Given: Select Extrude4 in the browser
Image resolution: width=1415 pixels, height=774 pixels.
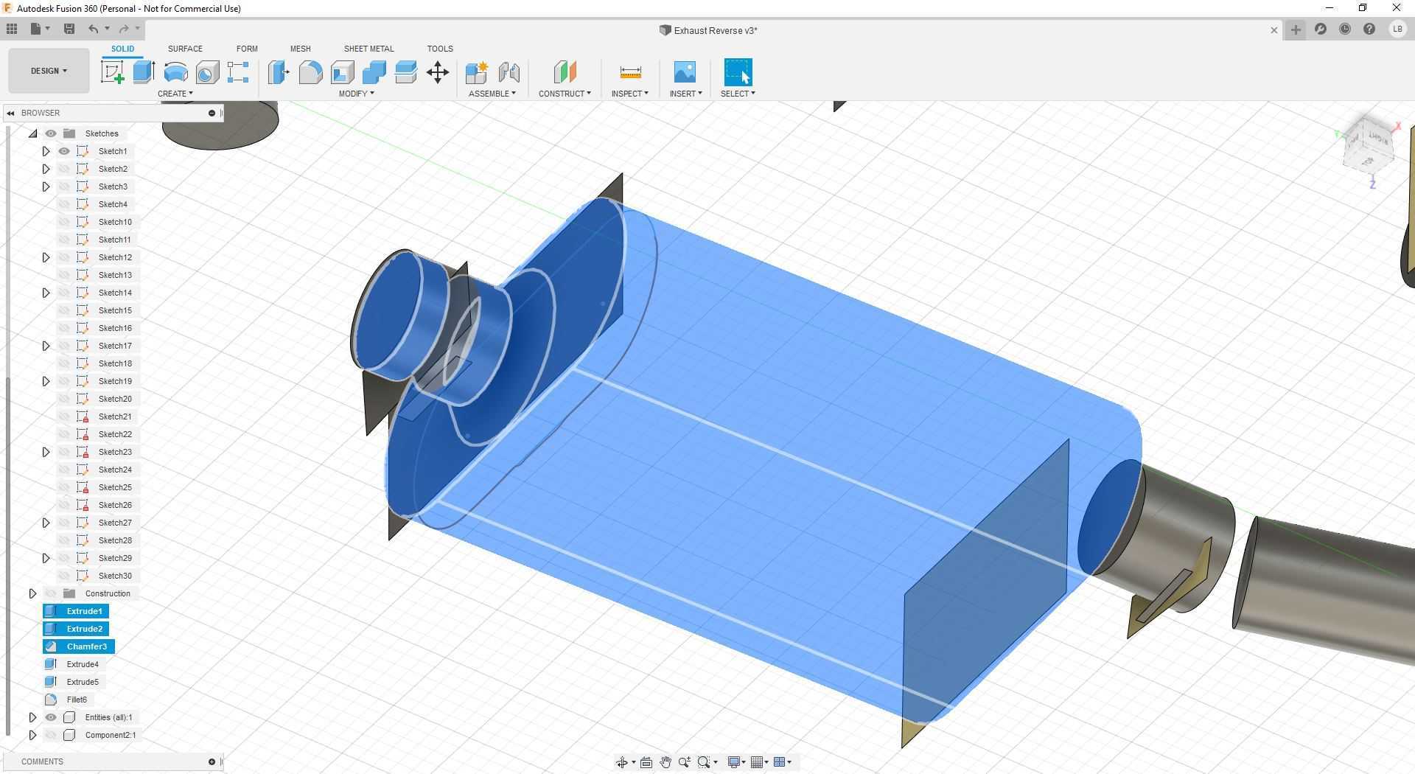Looking at the screenshot, I should (83, 664).
